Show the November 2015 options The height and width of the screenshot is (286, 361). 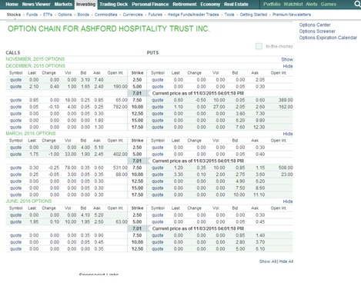click(x=287, y=59)
